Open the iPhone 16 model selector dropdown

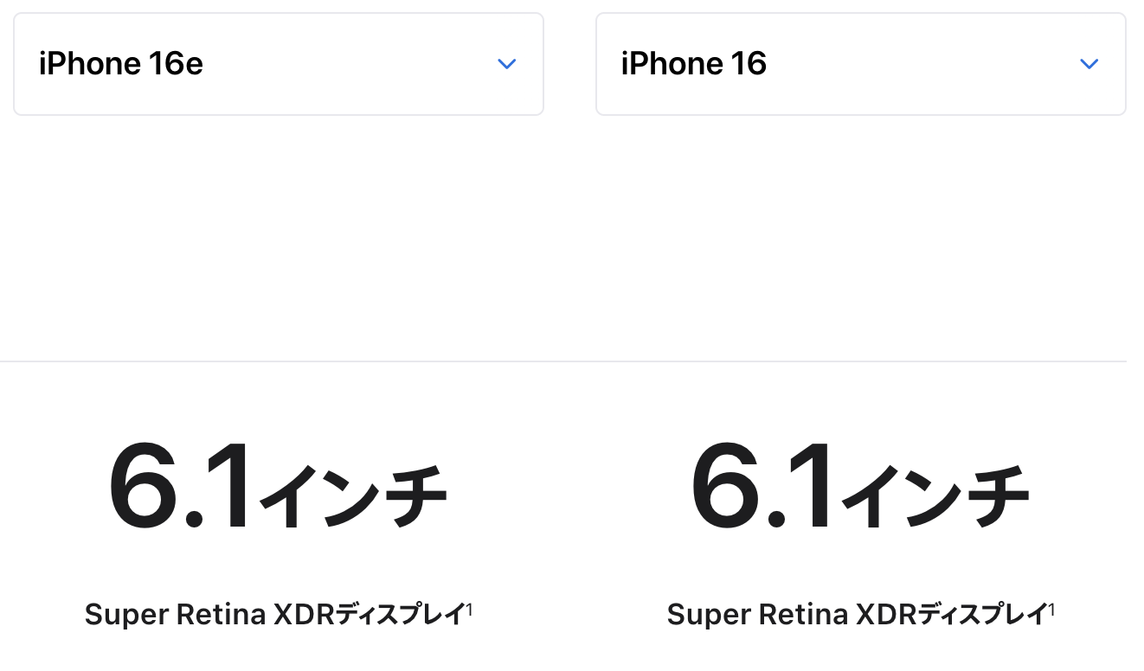tap(860, 63)
